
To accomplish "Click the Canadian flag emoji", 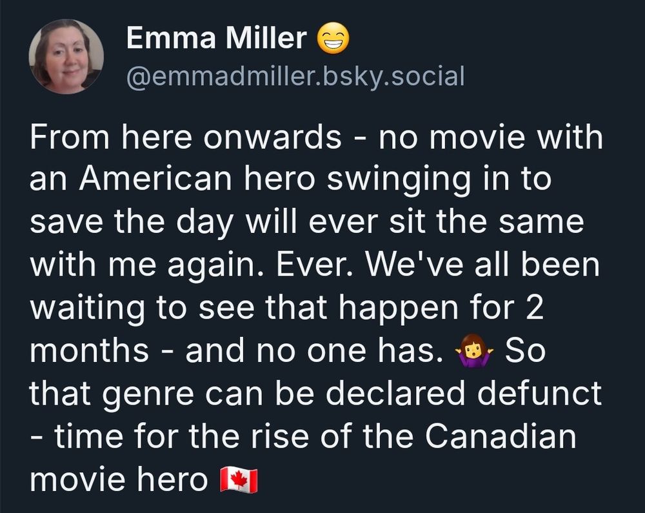I will [239, 479].
